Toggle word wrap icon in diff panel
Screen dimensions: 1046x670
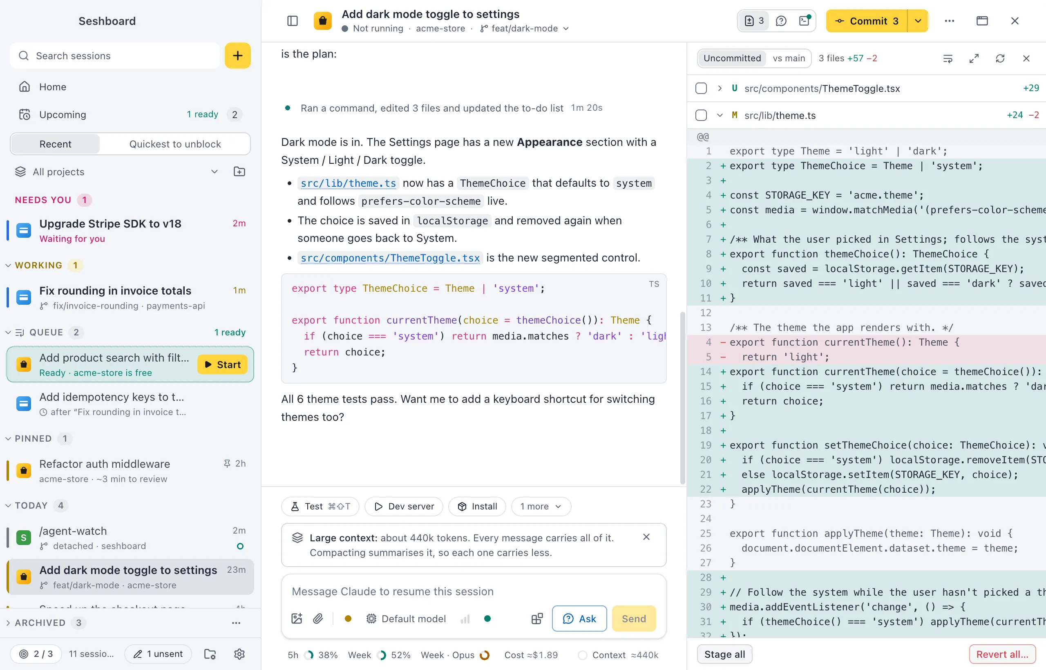click(x=948, y=58)
